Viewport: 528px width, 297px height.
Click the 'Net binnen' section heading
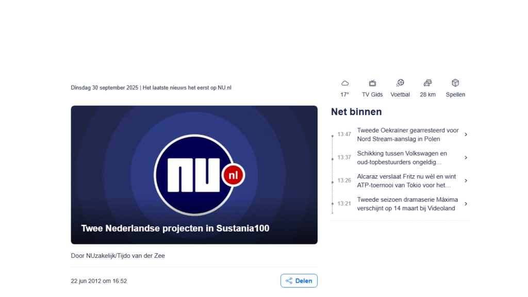[356, 112]
